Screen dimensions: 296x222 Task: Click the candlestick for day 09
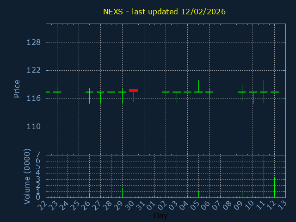242,92
